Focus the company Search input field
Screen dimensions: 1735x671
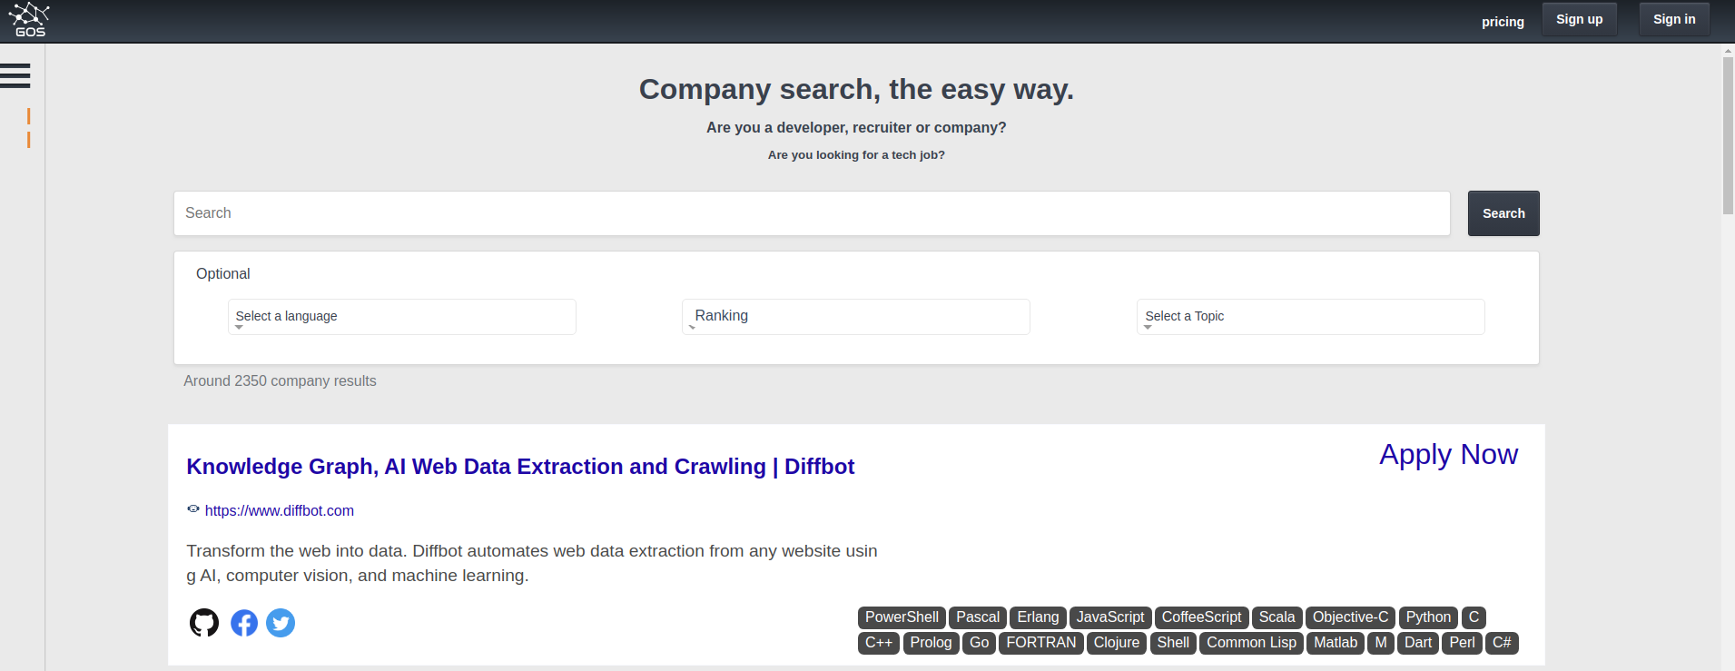click(812, 213)
